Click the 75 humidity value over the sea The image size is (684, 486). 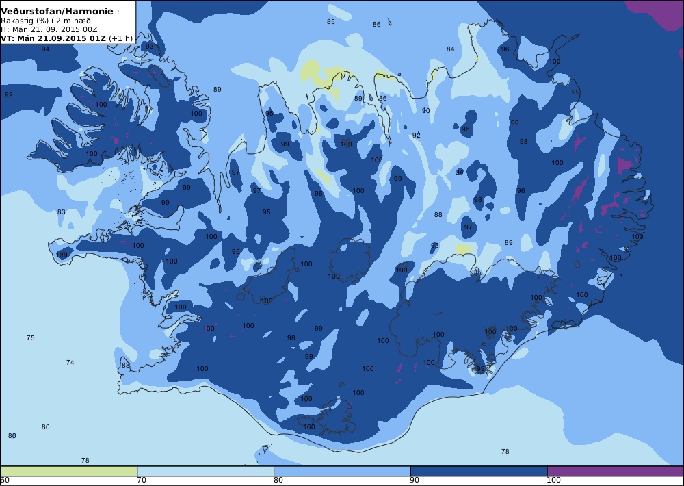pos(30,337)
